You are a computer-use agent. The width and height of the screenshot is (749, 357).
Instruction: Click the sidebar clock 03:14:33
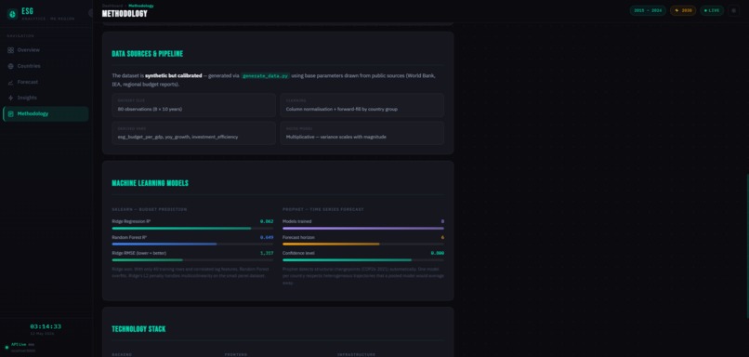point(46,326)
